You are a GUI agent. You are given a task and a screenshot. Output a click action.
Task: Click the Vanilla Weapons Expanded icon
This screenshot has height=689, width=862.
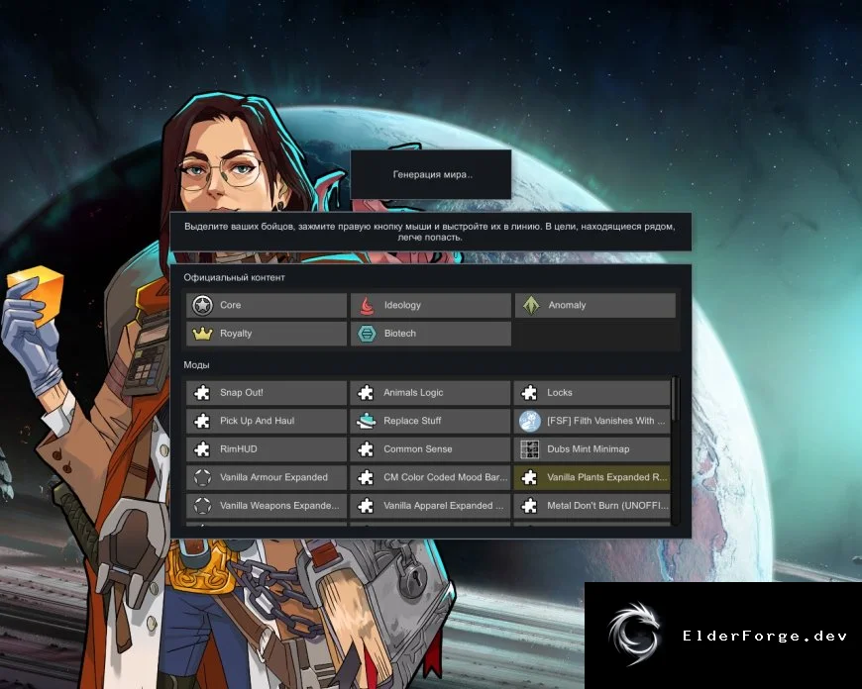point(202,506)
